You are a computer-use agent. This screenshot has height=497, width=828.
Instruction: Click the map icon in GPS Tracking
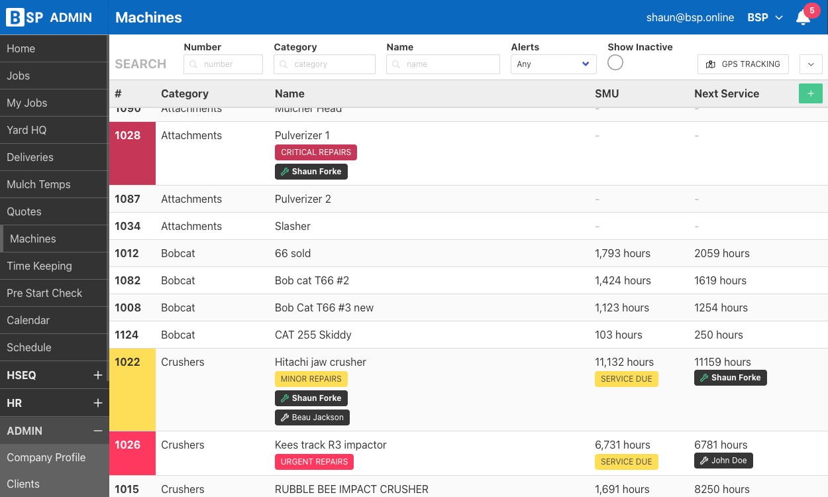click(711, 64)
